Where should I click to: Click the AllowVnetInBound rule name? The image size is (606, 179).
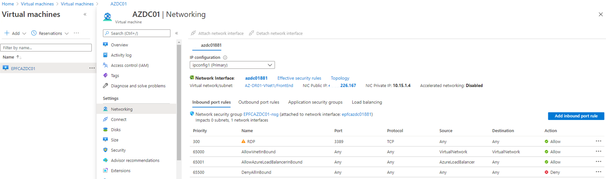[x=259, y=151]
